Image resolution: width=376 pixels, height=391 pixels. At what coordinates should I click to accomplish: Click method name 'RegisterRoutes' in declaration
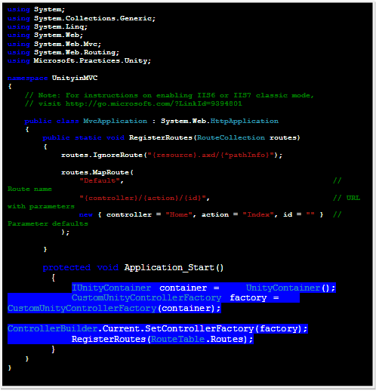(161, 137)
